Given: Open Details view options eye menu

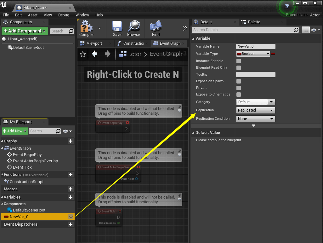Looking at the screenshot, I should click(315, 30).
